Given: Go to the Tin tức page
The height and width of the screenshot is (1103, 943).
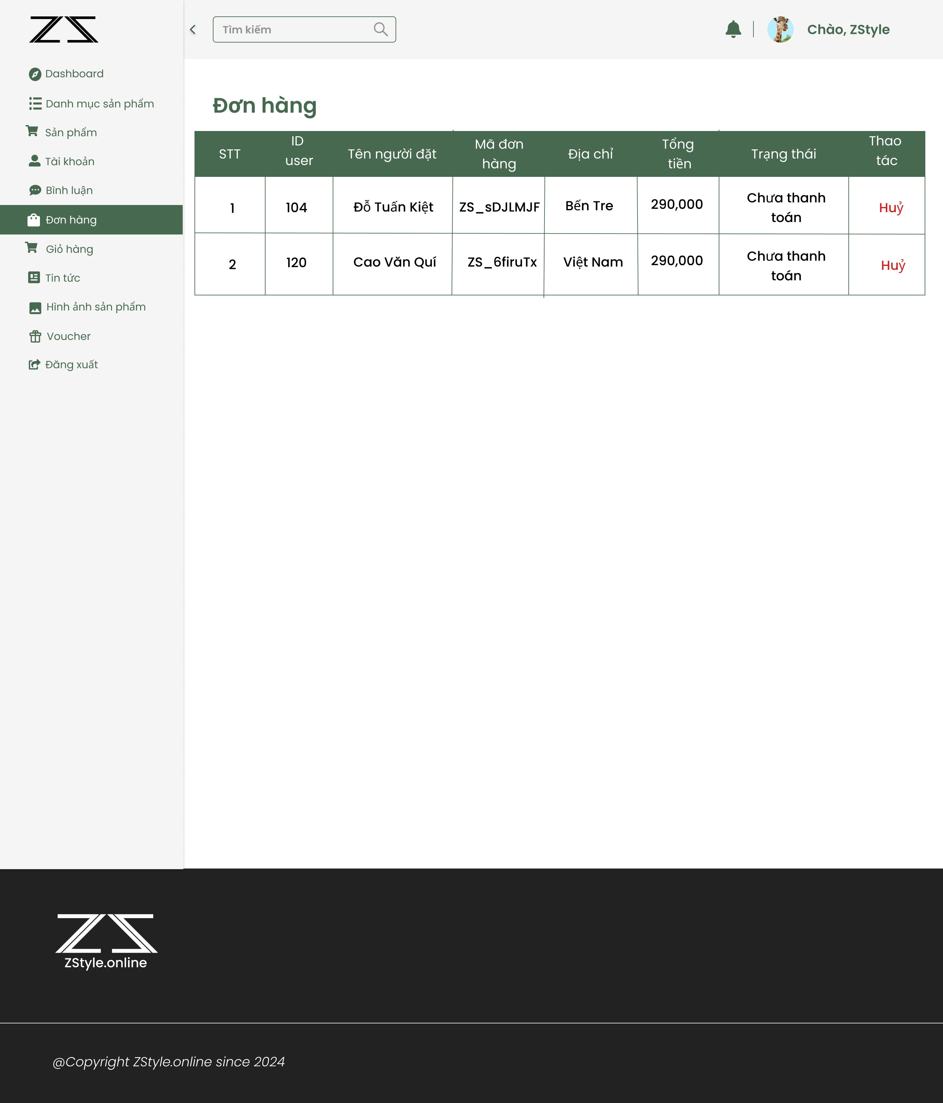Looking at the screenshot, I should tap(62, 278).
